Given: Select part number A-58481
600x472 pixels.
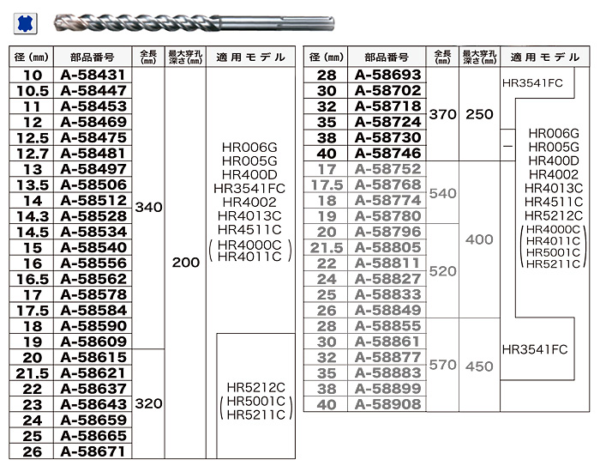Looking at the screenshot, I should (93, 154).
